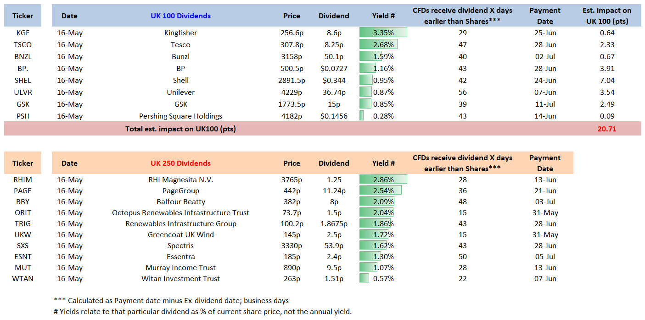The height and width of the screenshot is (320, 645).
Task: Click the UKW ticker cell
Action: [x=22, y=235]
